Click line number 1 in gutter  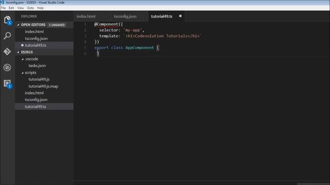pyautogui.click(x=85, y=24)
